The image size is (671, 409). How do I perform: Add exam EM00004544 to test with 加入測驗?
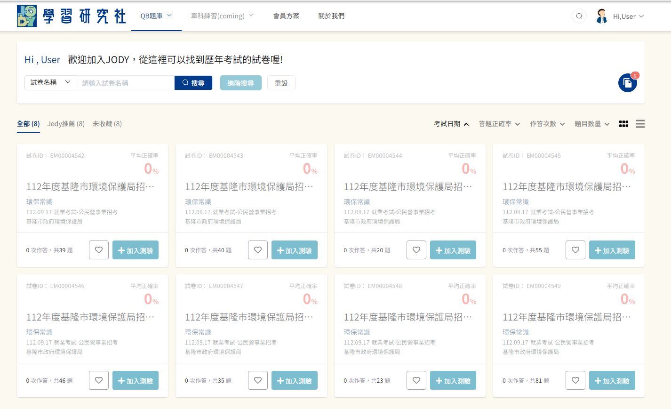coord(453,250)
